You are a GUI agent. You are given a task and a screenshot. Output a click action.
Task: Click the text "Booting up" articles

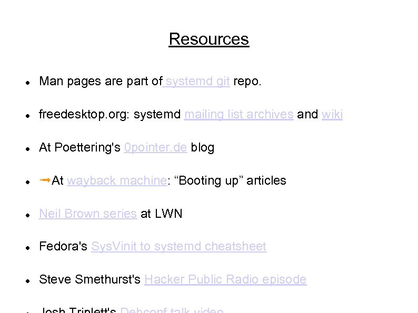(230, 180)
